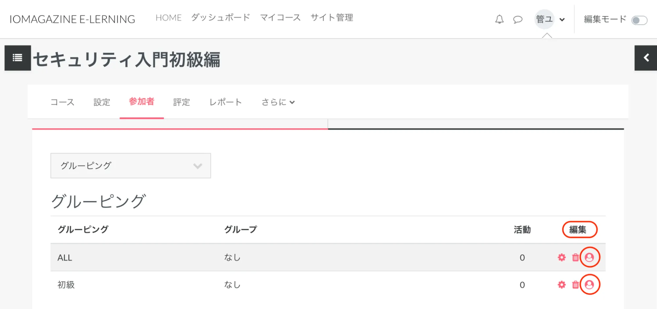Screen dimensions: 657x309
Task: Open the notifications bell
Action: [499, 19]
